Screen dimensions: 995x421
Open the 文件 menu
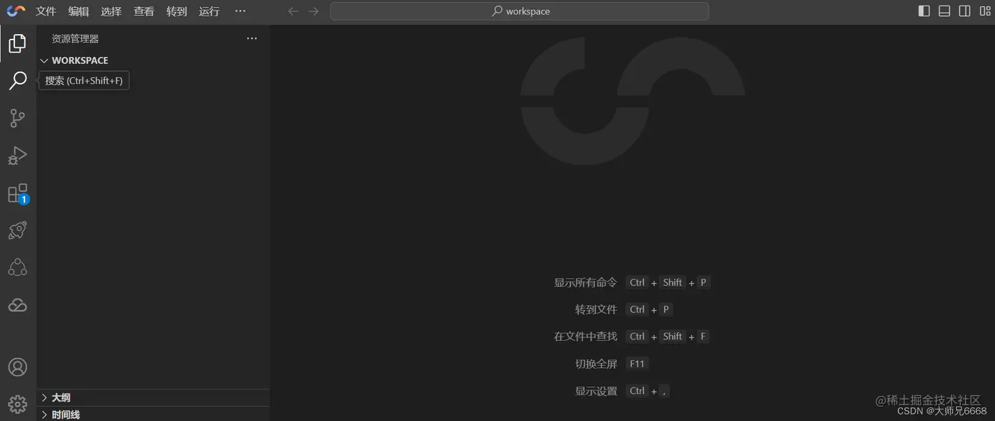45,11
